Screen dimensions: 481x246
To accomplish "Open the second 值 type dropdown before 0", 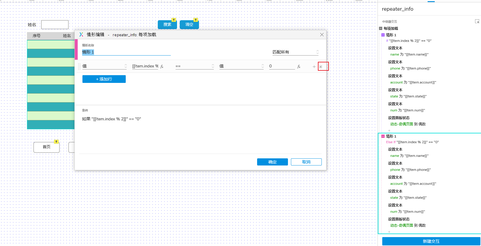I will (242, 66).
